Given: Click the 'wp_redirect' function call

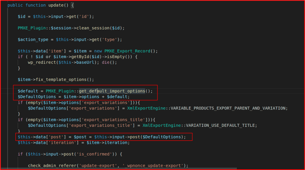Looking at the screenshot, I should click(x=42, y=62).
